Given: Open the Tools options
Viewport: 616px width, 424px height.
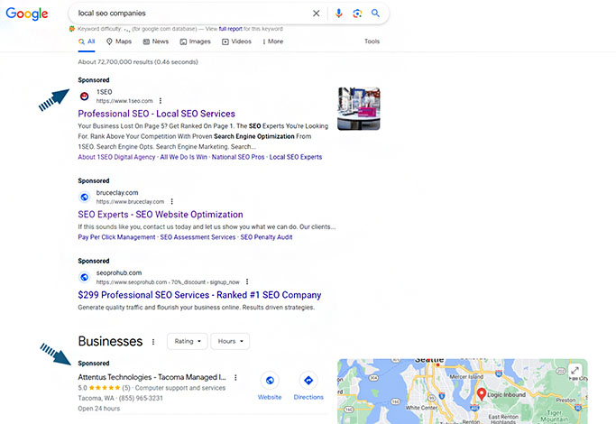Looking at the screenshot, I should 372,41.
